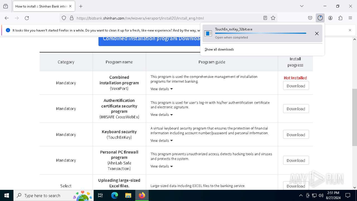This screenshot has width=357, height=201.
Task: Show hidden system tray icons
Action: click(301, 195)
